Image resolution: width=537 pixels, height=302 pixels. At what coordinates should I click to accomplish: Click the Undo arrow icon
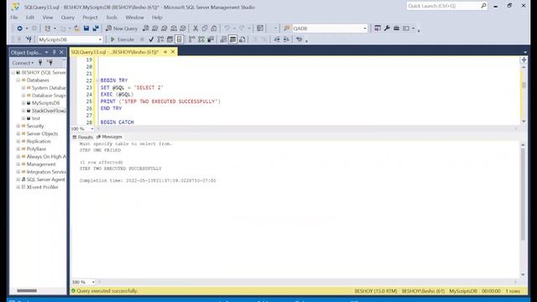point(227,29)
